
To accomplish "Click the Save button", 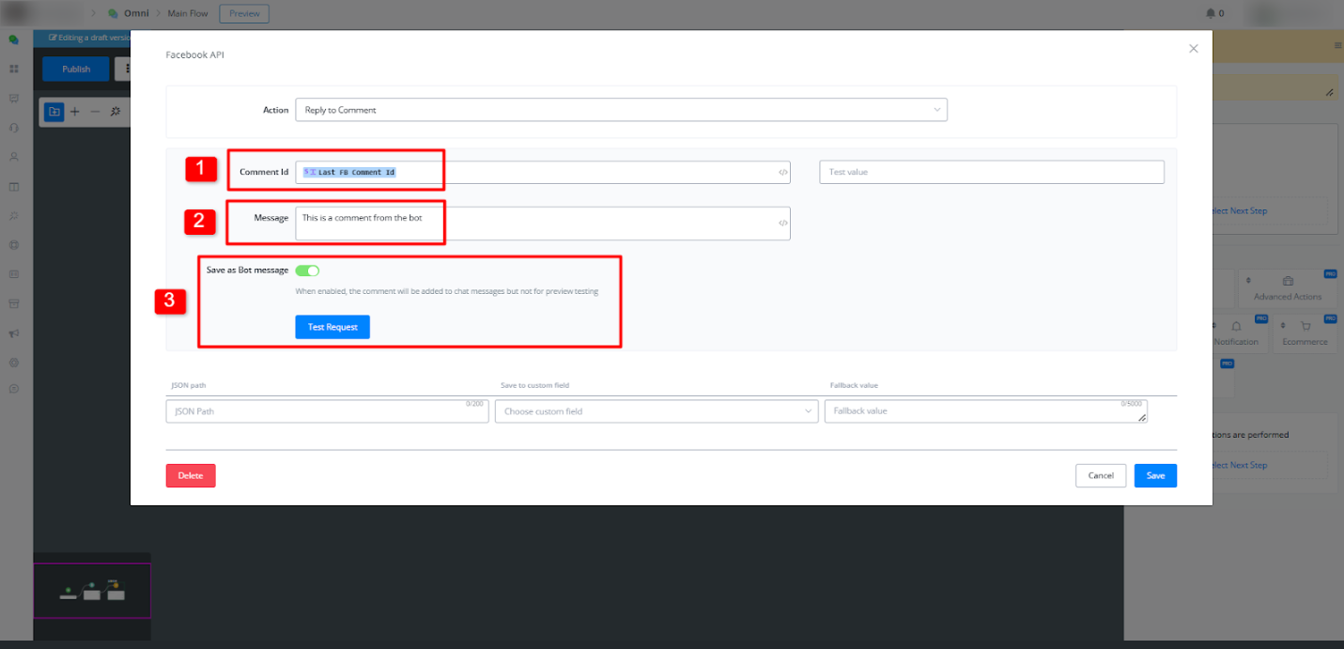I will 1154,475.
